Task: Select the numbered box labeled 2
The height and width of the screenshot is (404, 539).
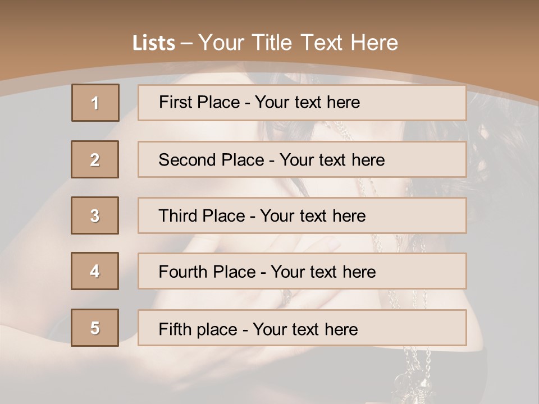Action: pyautogui.click(x=95, y=160)
